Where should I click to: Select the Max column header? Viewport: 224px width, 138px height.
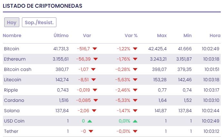coord(162,35)
